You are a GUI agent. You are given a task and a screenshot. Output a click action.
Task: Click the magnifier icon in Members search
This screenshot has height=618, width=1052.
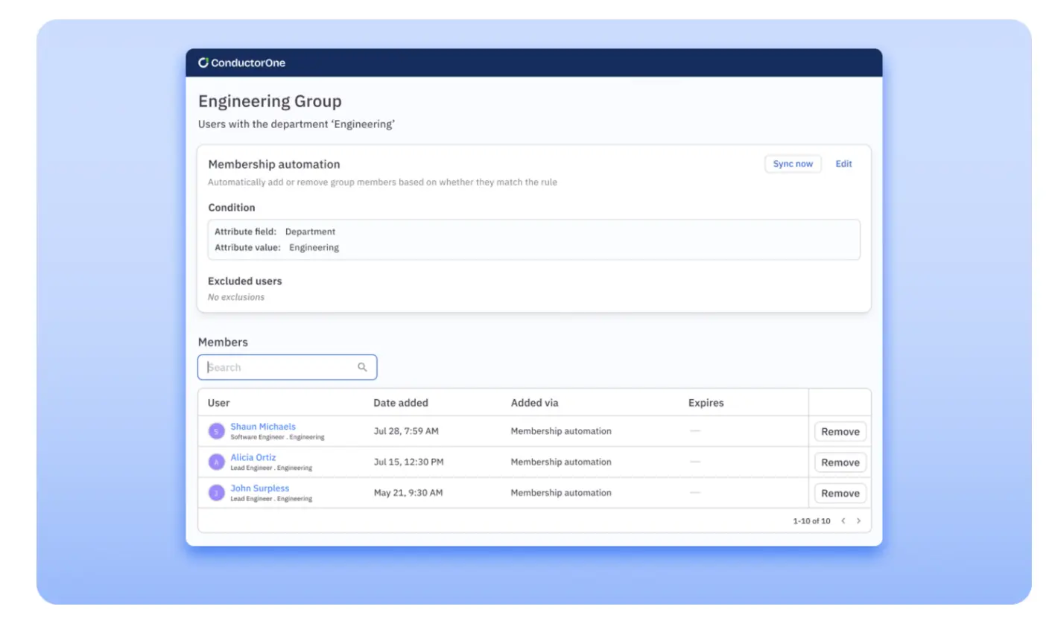[x=362, y=367]
